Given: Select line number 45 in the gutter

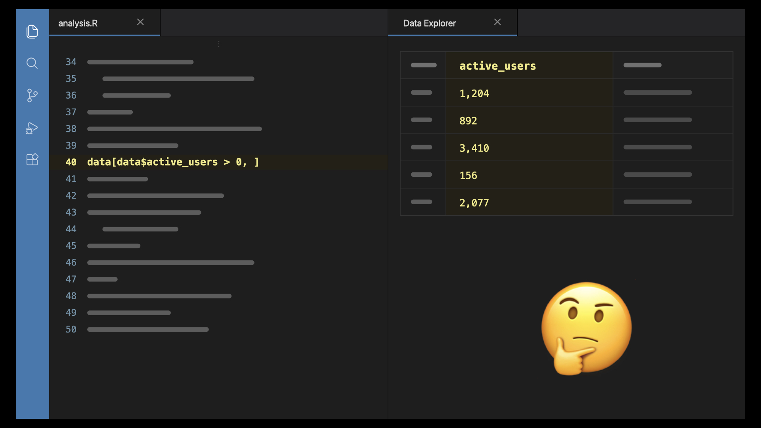Looking at the screenshot, I should pos(71,246).
